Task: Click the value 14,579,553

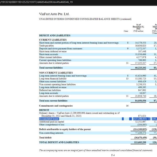Action: click(141, 43)
